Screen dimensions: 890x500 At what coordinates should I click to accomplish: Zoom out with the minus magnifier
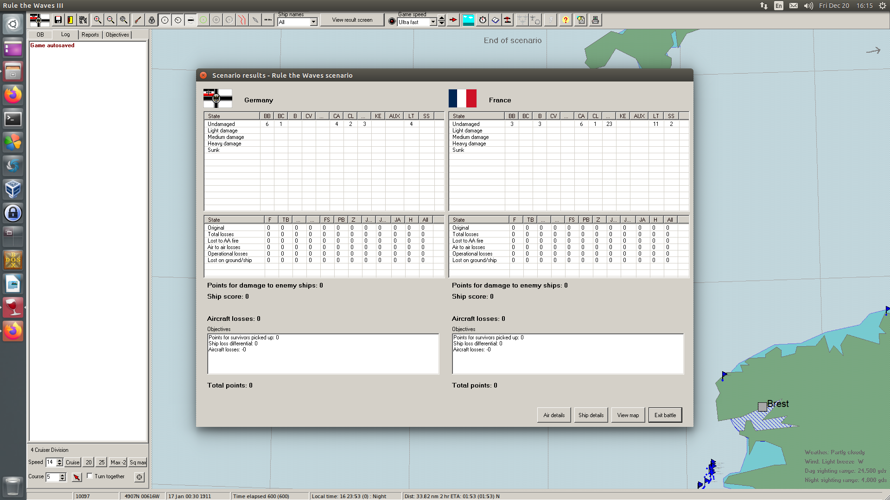click(x=110, y=20)
